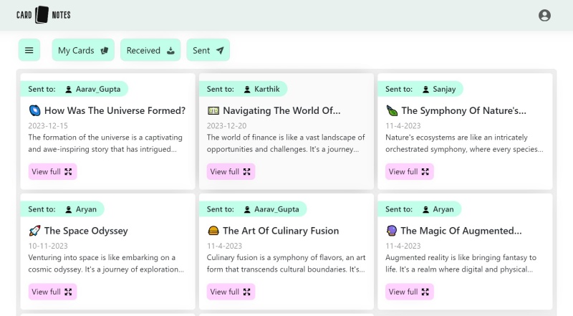This screenshot has width=573, height=316.
Task: Click the chart icon on Navigating The World card
Action: point(213,111)
